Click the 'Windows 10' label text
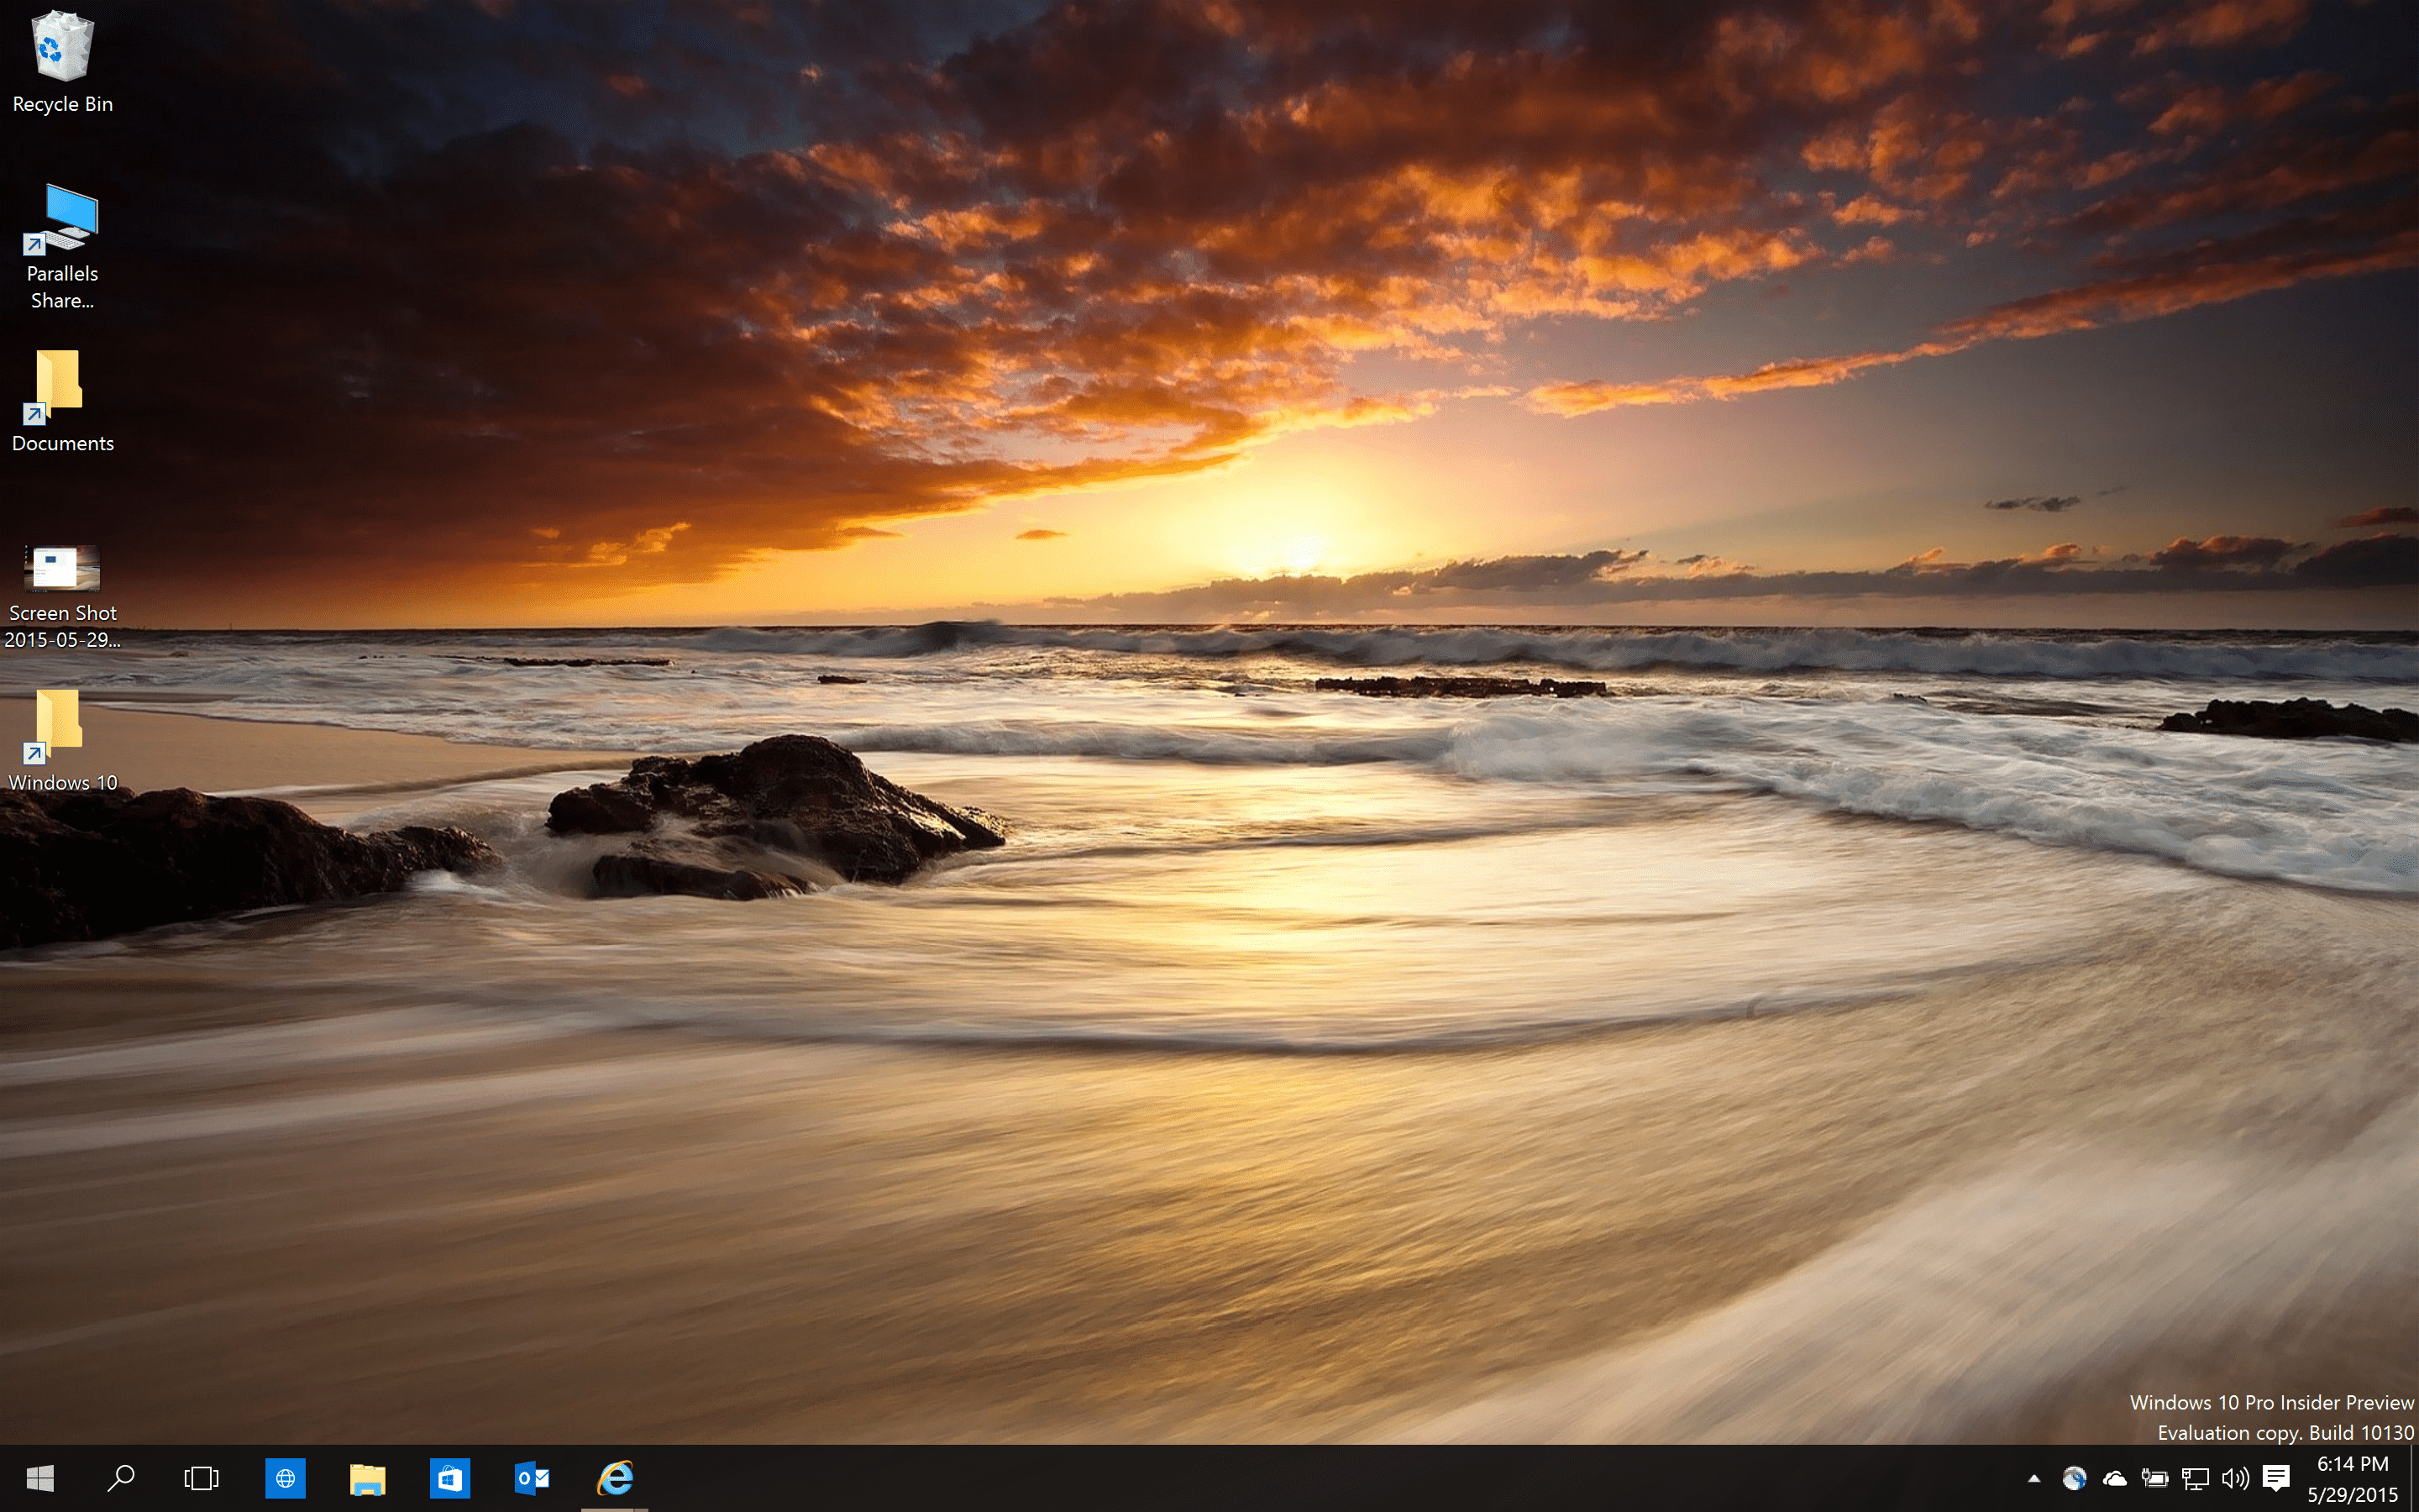 click(x=62, y=782)
